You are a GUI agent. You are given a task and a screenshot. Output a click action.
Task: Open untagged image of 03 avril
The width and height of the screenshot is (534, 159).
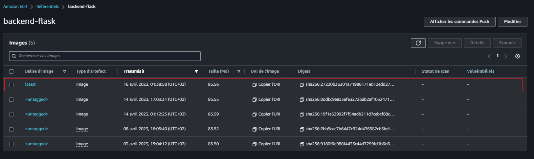pyautogui.click(x=36, y=144)
